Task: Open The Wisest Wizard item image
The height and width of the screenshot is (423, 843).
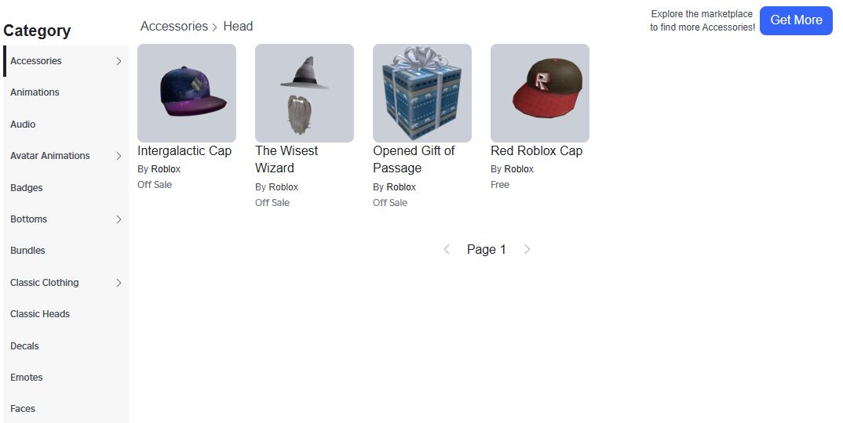Action: [305, 93]
